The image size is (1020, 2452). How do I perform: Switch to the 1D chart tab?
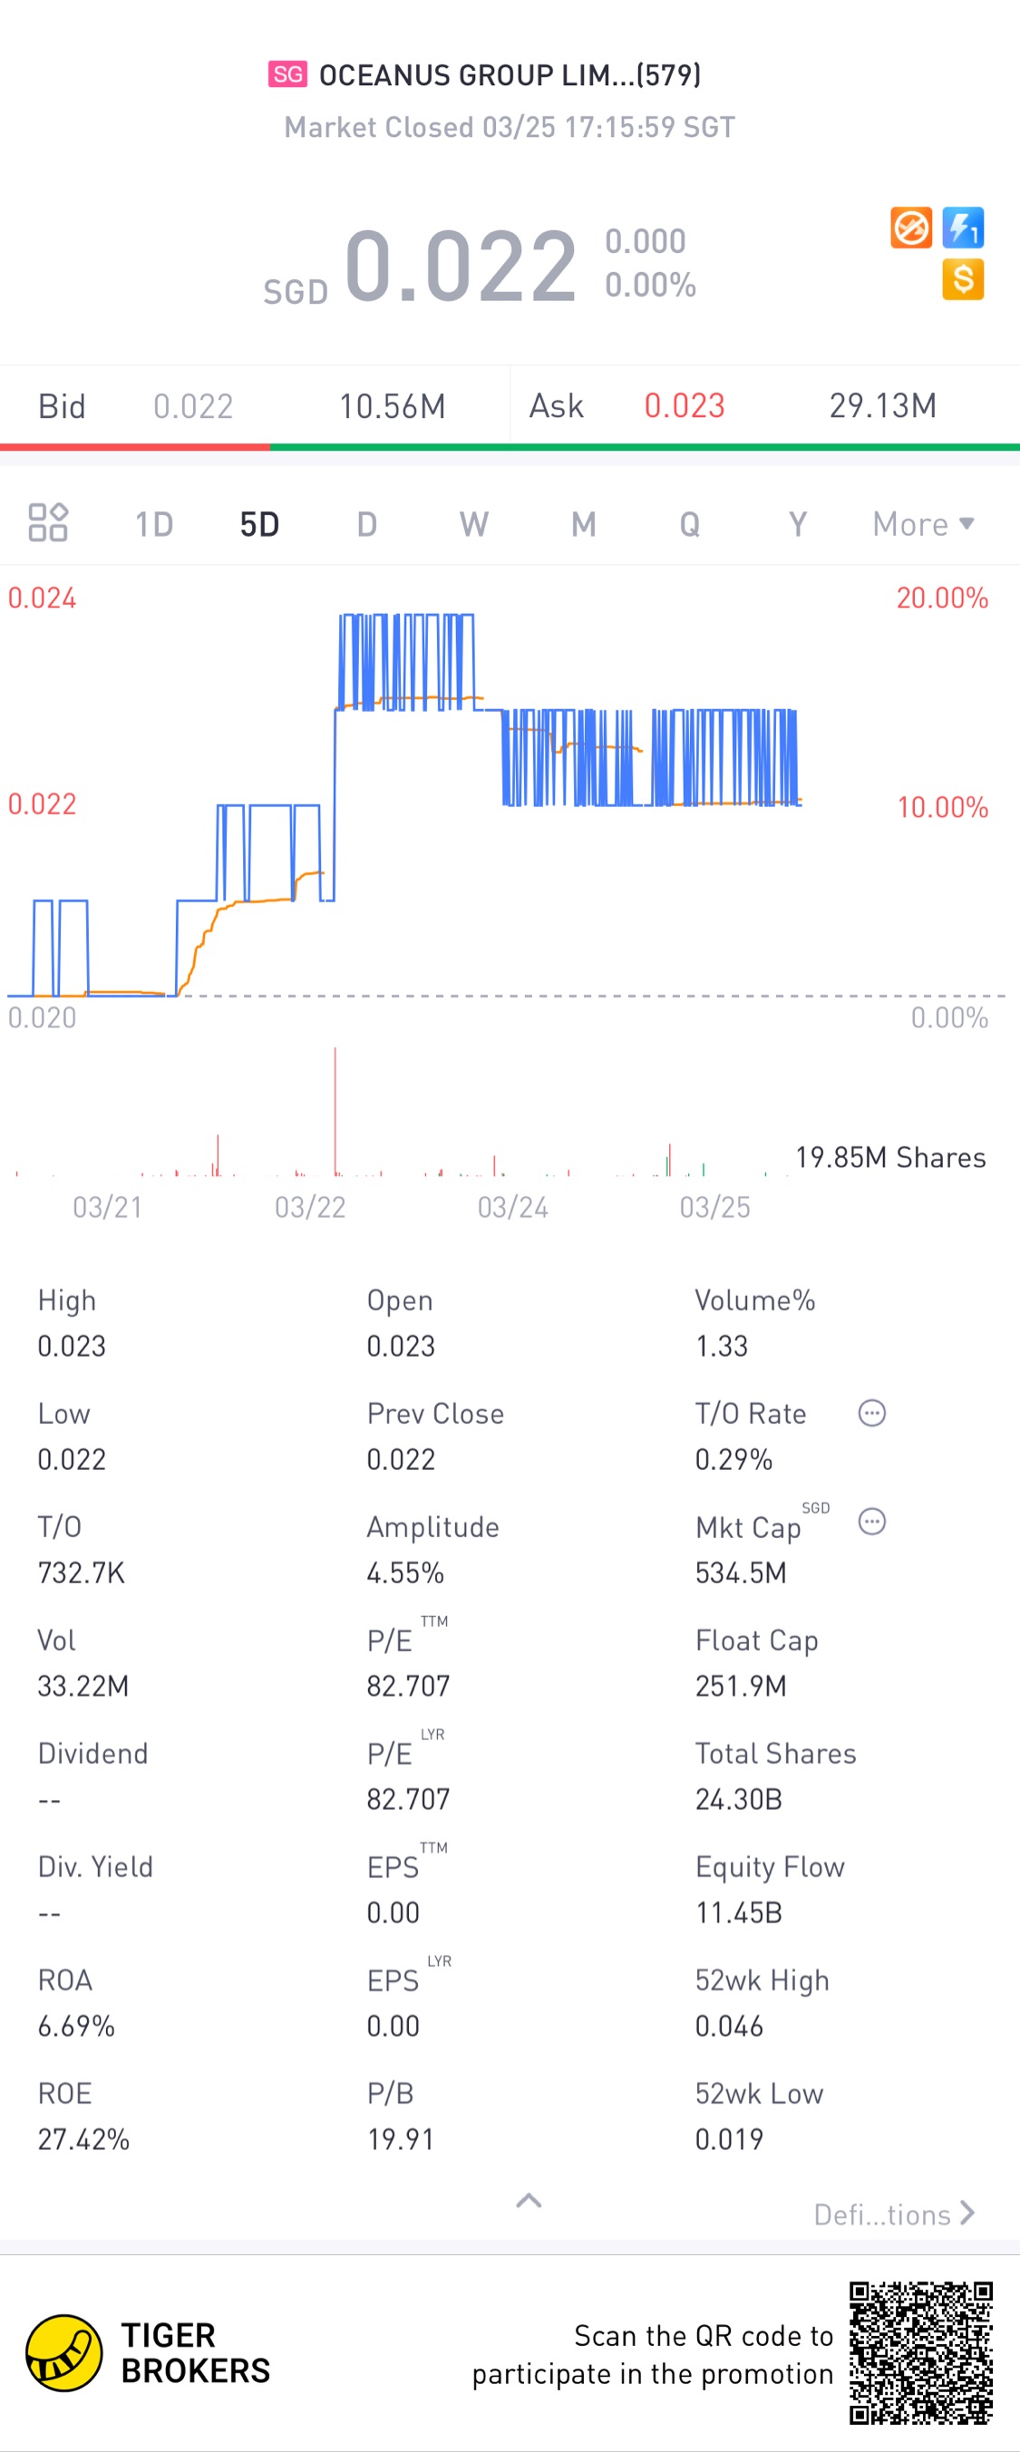(x=154, y=524)
